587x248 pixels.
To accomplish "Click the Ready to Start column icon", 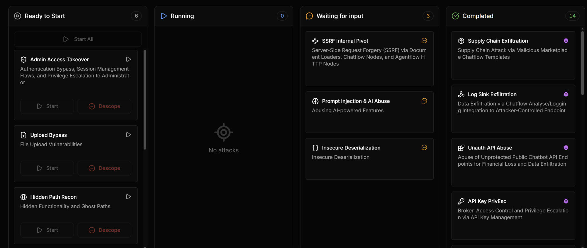I will [x=17, y=16].
